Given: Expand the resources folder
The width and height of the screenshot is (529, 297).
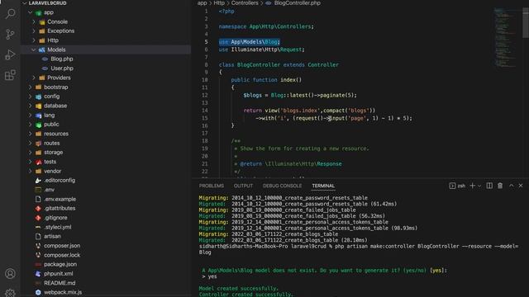Looking at the screenshot, I should [56, 134].
